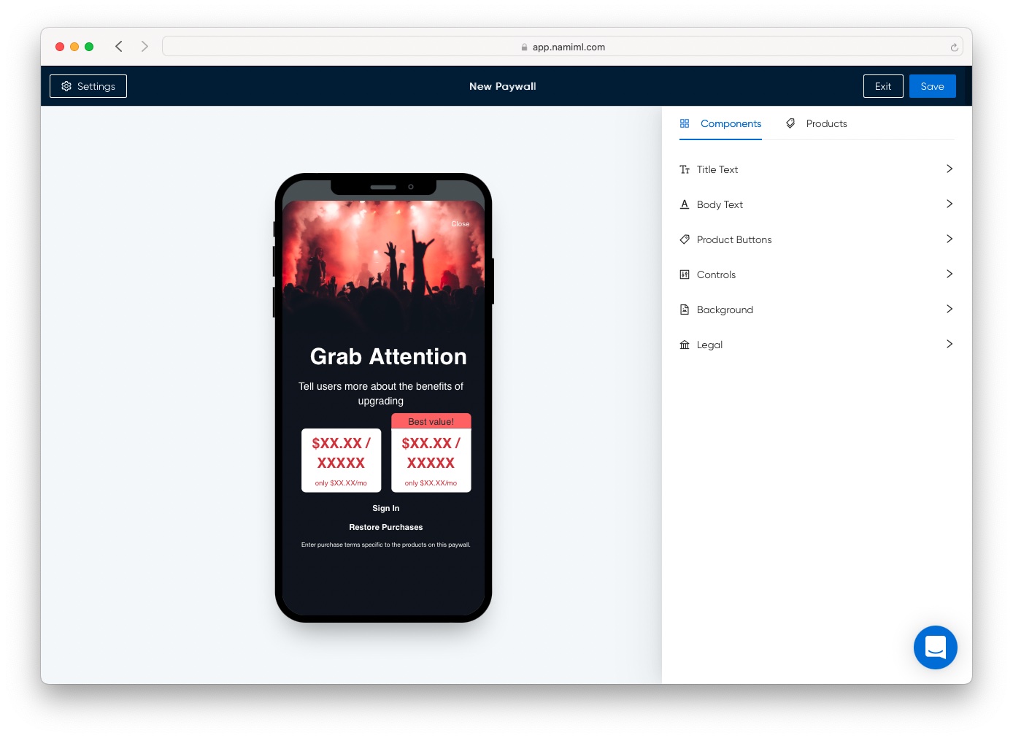Click the Legal building icon
The height and width of the screenshot is (738, 1013).
pos(685,345)
